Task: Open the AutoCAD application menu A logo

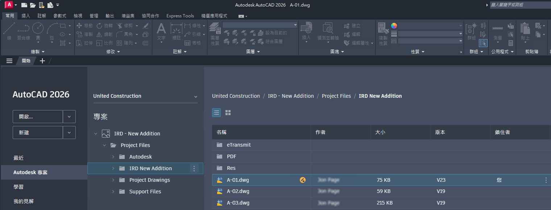Action: pyautogui.click(x=8, y=5)
